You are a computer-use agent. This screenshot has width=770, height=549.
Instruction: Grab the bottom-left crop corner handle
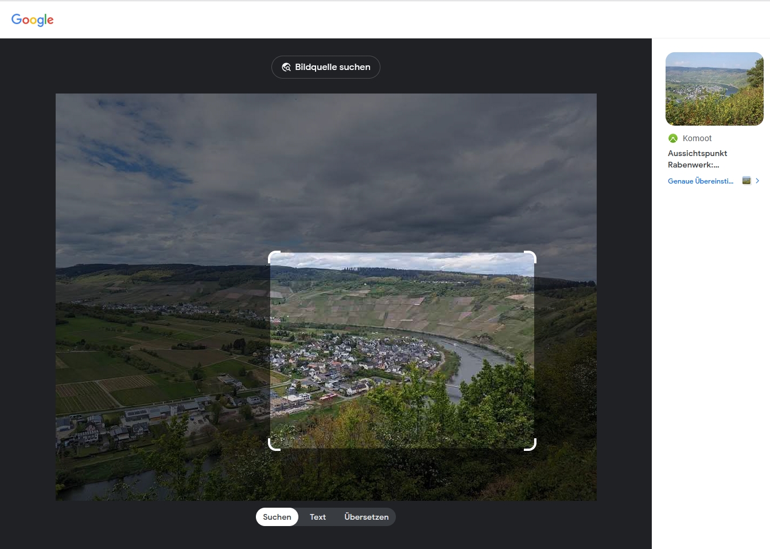(274, 445)
